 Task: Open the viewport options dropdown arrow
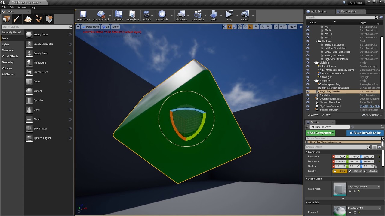[78, 27]
